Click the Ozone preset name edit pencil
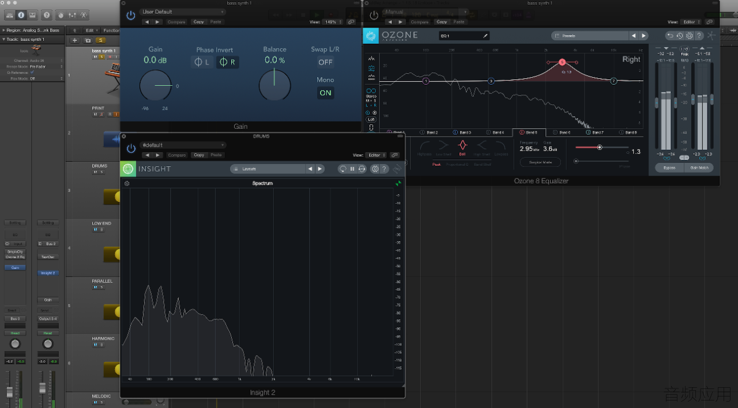This screenshot has height=408, width=738. pos(485,36)
